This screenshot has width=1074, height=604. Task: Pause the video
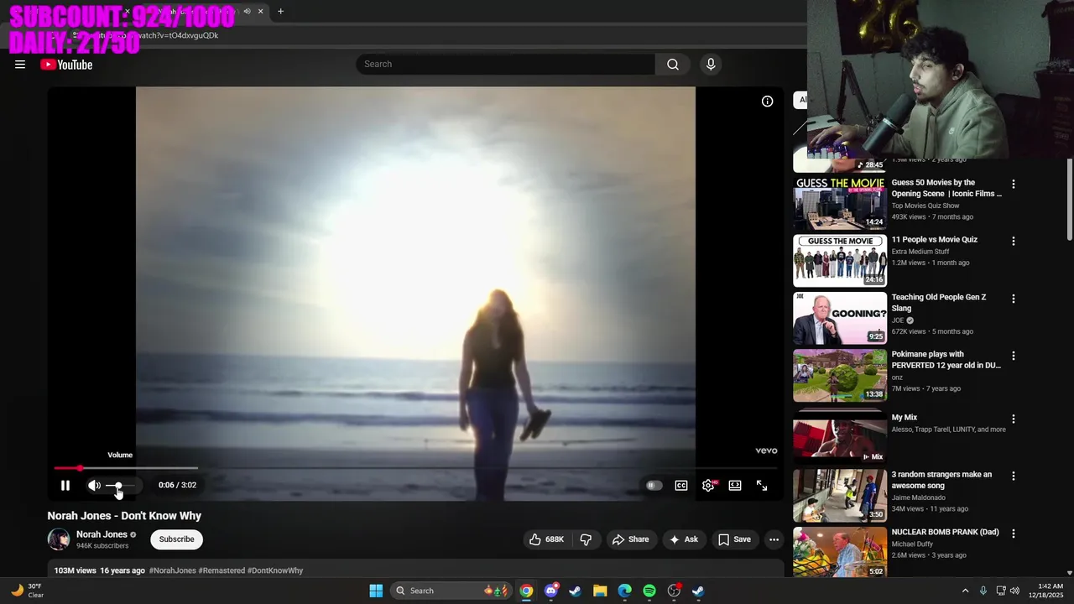coord(65,485)
